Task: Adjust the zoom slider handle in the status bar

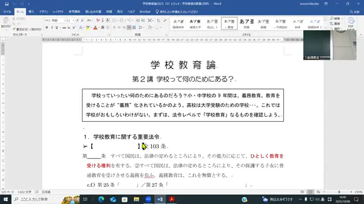Action: (x=339, y=192)
